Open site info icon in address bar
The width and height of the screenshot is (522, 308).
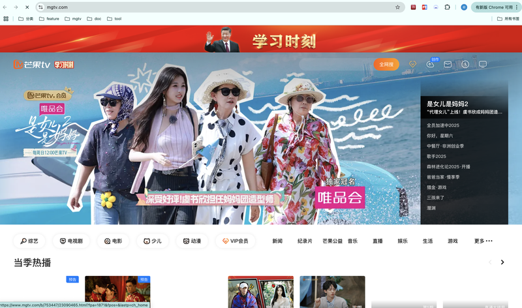click(x=40, y=7)
